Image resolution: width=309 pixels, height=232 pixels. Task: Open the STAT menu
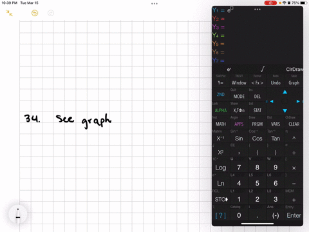pyautogui.click(x=257, y=110)
